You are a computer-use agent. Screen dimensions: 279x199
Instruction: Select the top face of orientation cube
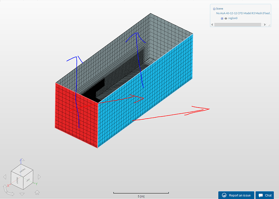[22, 170]
